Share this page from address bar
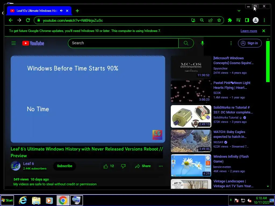This screenshot has width=275, height=206. coord(211,20)
